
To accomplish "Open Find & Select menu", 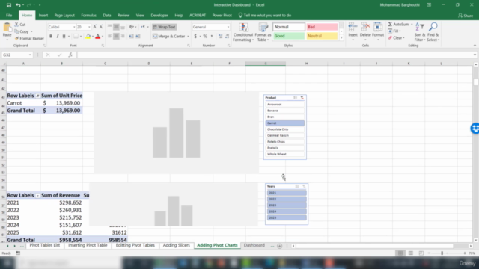I will click(433, 32).
